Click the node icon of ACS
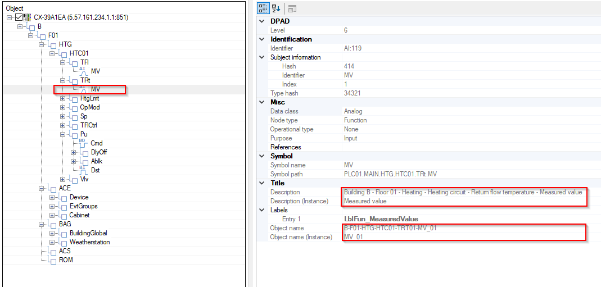 click(52, 252)
